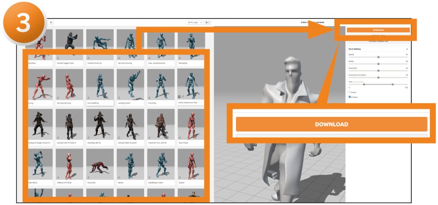
Task: Click runner icon on Unarmed Turn Left 90 thumbnail
Action: pos(149,138)
